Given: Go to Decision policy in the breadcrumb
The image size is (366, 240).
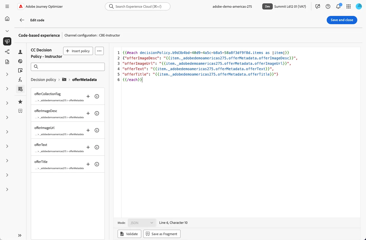Looking at the screenshot, I should [43, 80].
